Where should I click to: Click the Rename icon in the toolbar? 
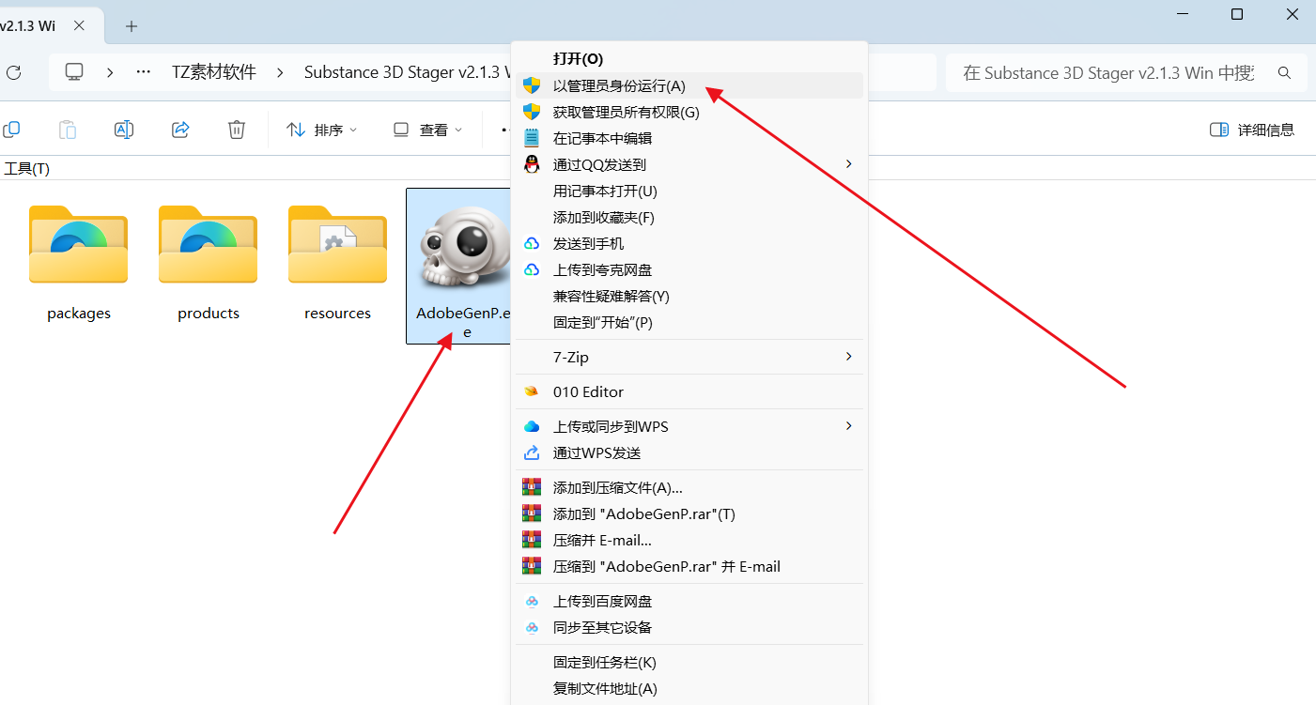pos(124,130)
